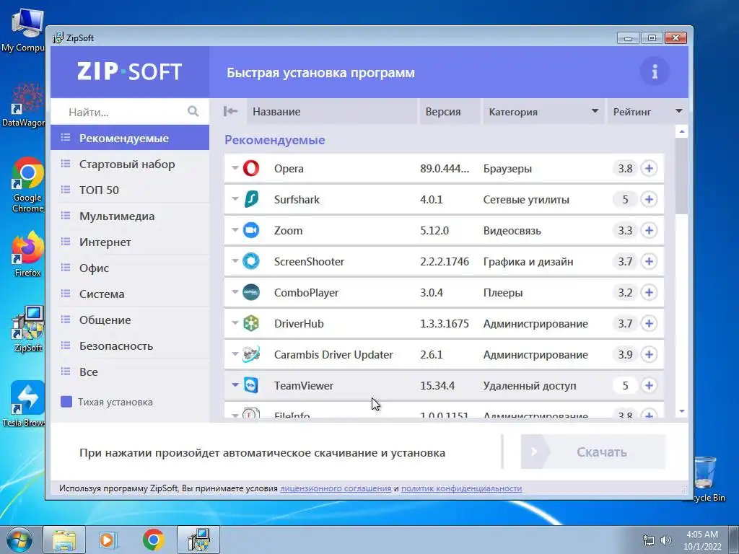Viewport: 739px width, 554px height.
Task: Click the ScreenShooter app icon
Action: tap(250, 261)
